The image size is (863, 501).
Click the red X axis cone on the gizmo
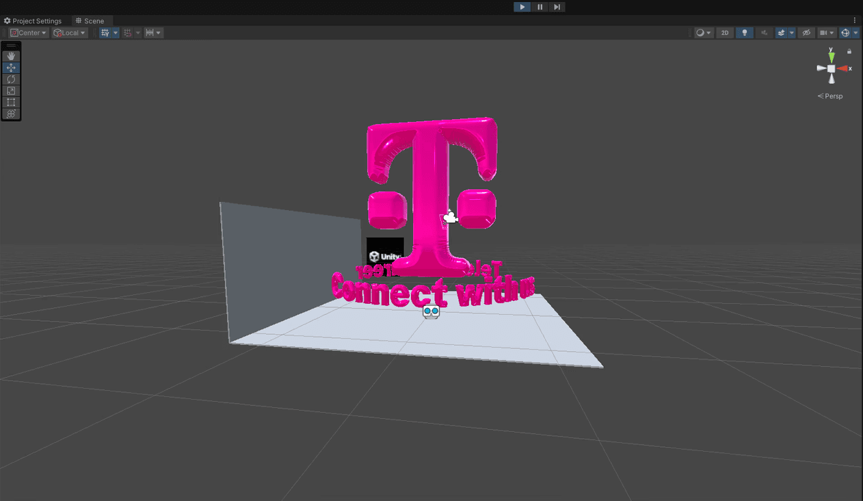(x=843, y=68)
